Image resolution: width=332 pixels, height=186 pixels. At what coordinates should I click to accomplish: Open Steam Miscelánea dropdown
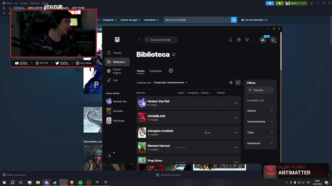coord(151,20)
